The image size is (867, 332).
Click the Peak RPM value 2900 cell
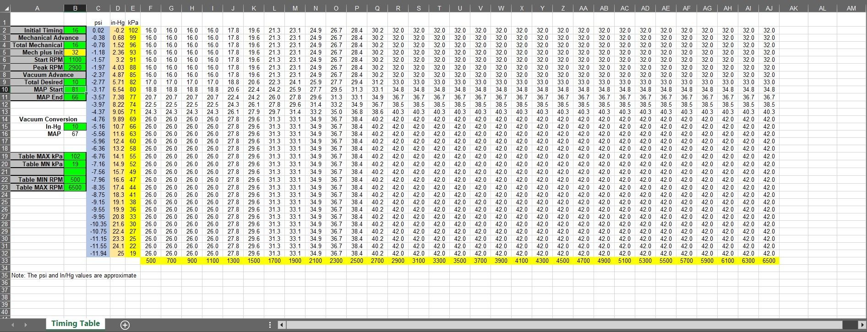pos(75,67)
